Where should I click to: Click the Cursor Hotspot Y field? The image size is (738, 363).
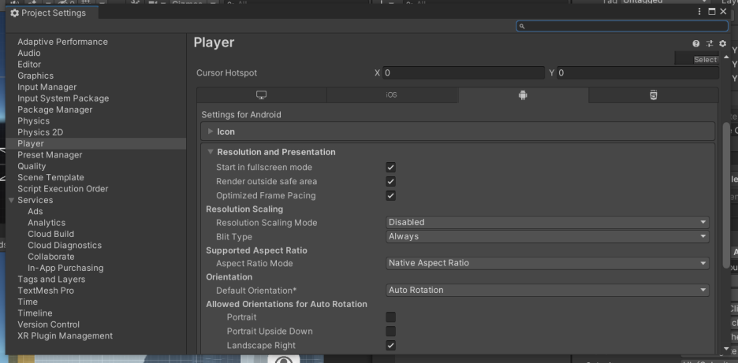pyautogui.click(x=638, y=73)
